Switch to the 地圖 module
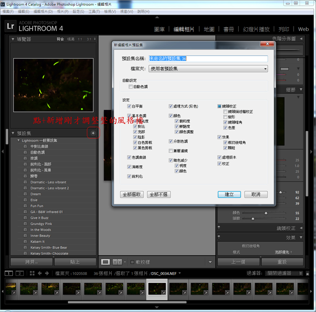 [209, 30]
